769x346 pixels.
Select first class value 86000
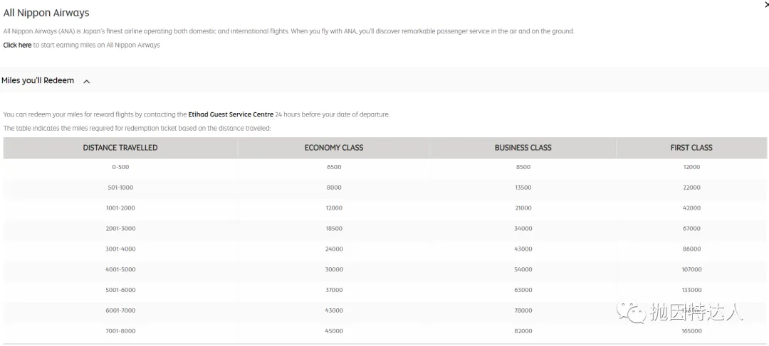[x=691, y=249]
